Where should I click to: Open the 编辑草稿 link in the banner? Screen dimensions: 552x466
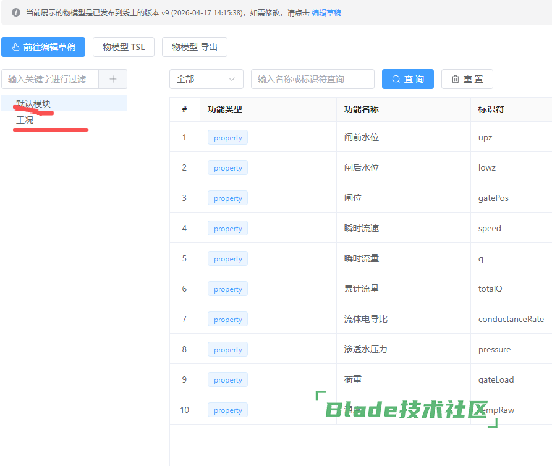326,12
